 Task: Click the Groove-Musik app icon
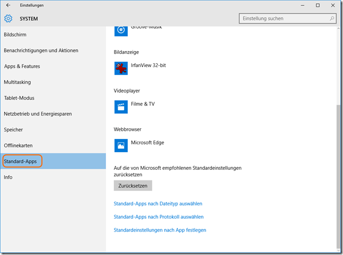click(121, 30)
